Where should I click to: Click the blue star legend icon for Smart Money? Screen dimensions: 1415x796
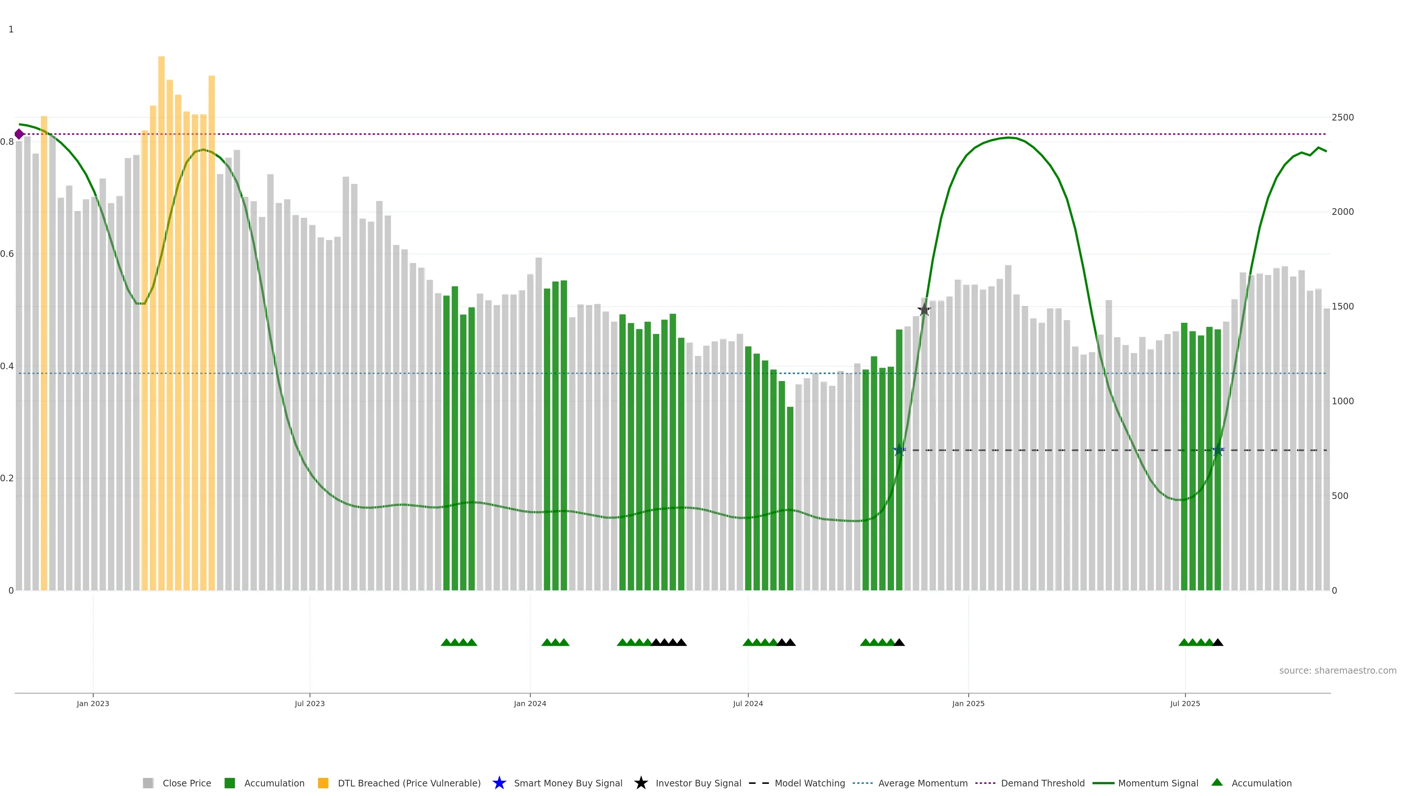coord(499,783)
